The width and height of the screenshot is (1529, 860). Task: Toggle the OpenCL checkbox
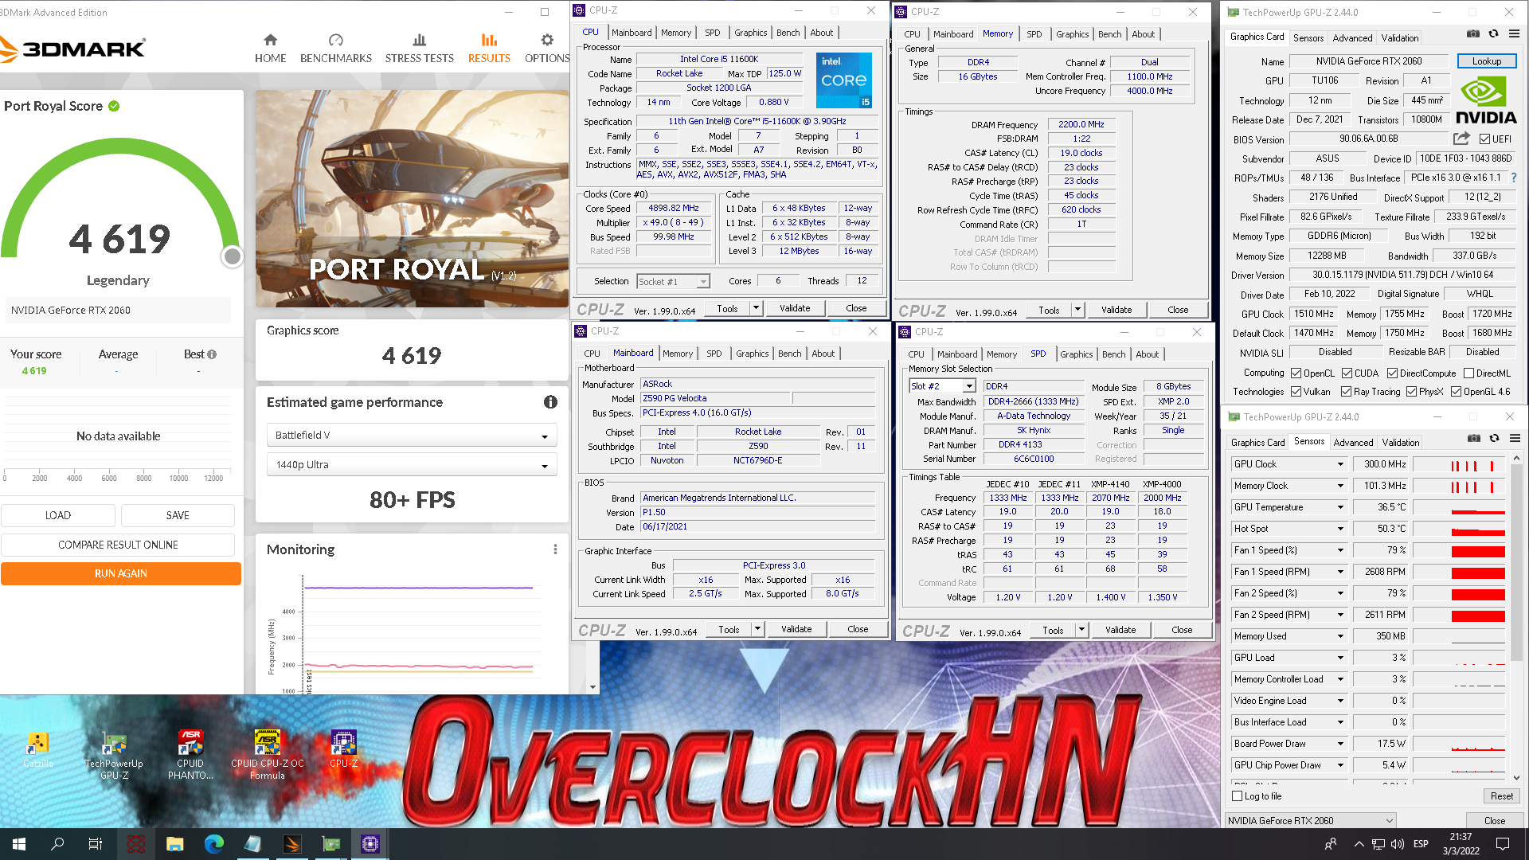[1296, 373]
